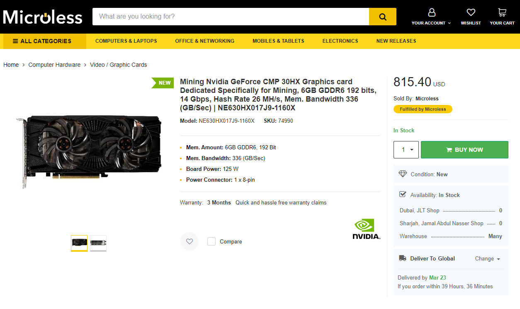Image resolution: width=520 pixels, height=309 pixels.
Task: Click the diamond Condition icon
Action: (403, 174)
